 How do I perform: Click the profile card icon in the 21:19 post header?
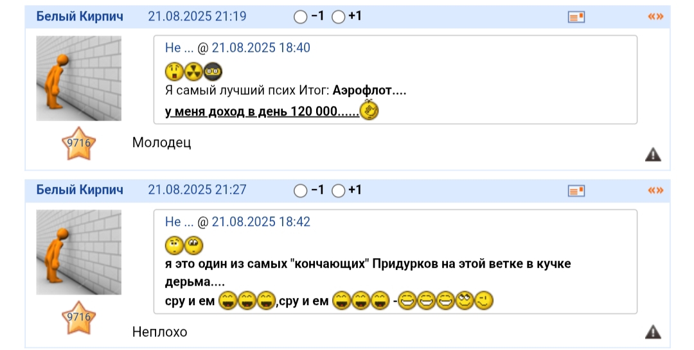tap(576, 17)
